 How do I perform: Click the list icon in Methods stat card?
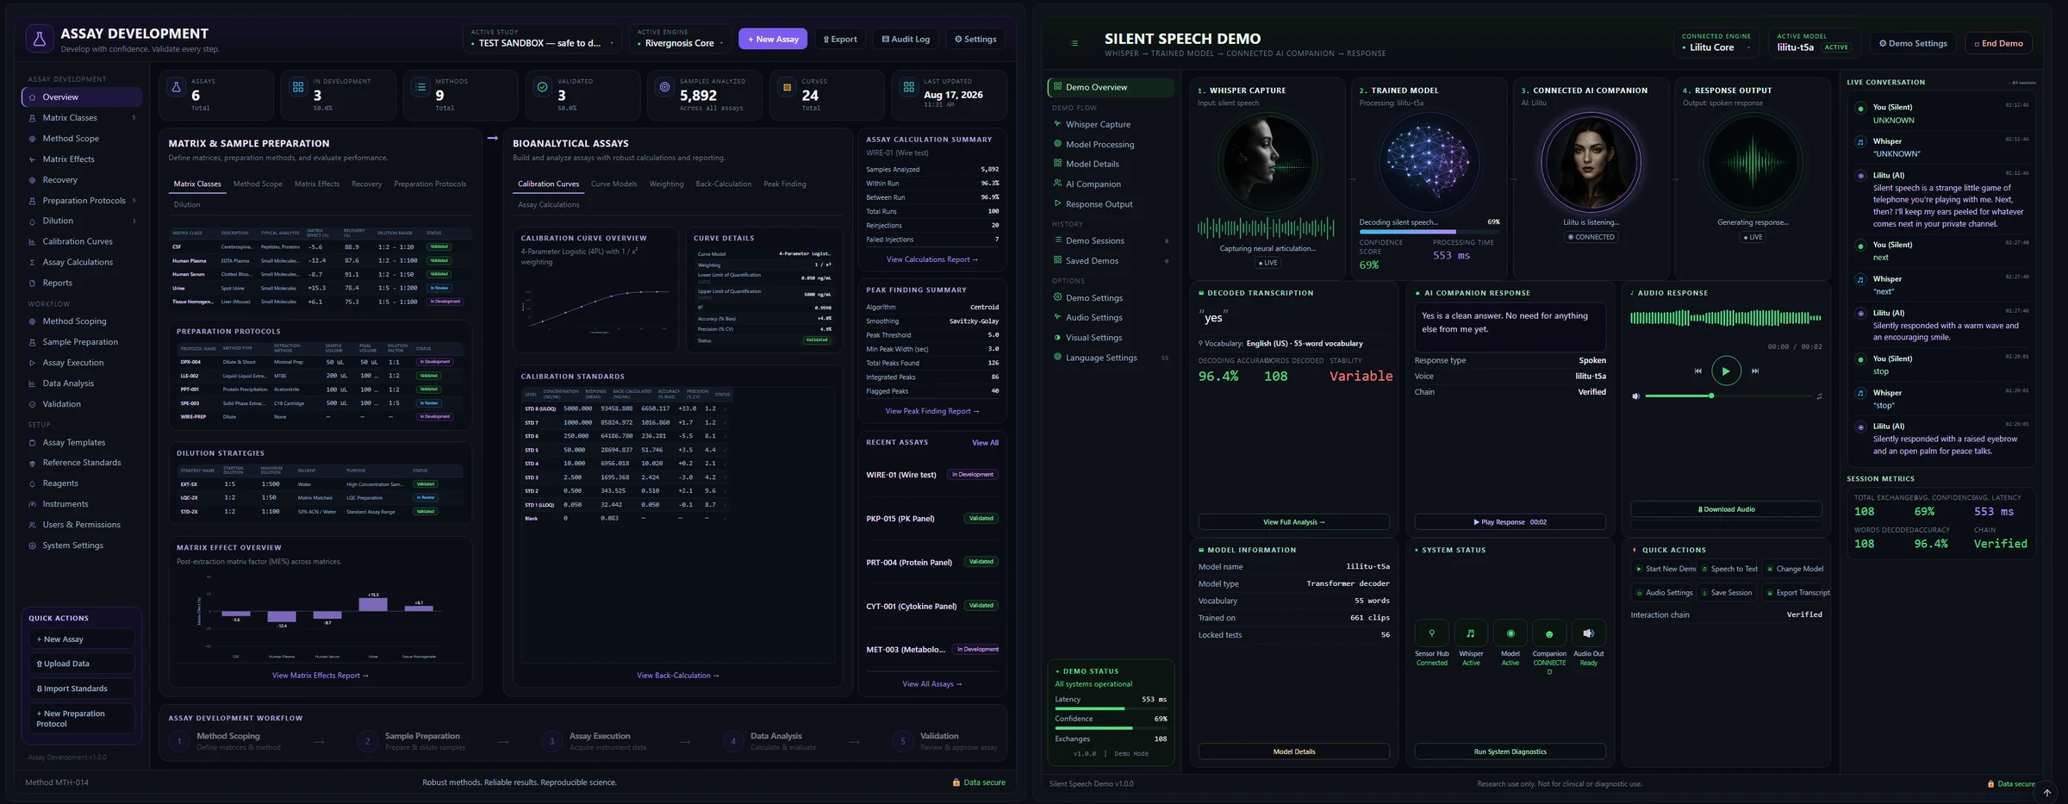click(420, 87)
